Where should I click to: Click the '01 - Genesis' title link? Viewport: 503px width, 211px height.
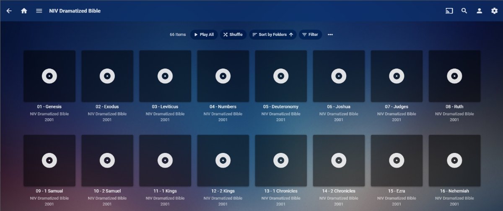click(49, 107)
